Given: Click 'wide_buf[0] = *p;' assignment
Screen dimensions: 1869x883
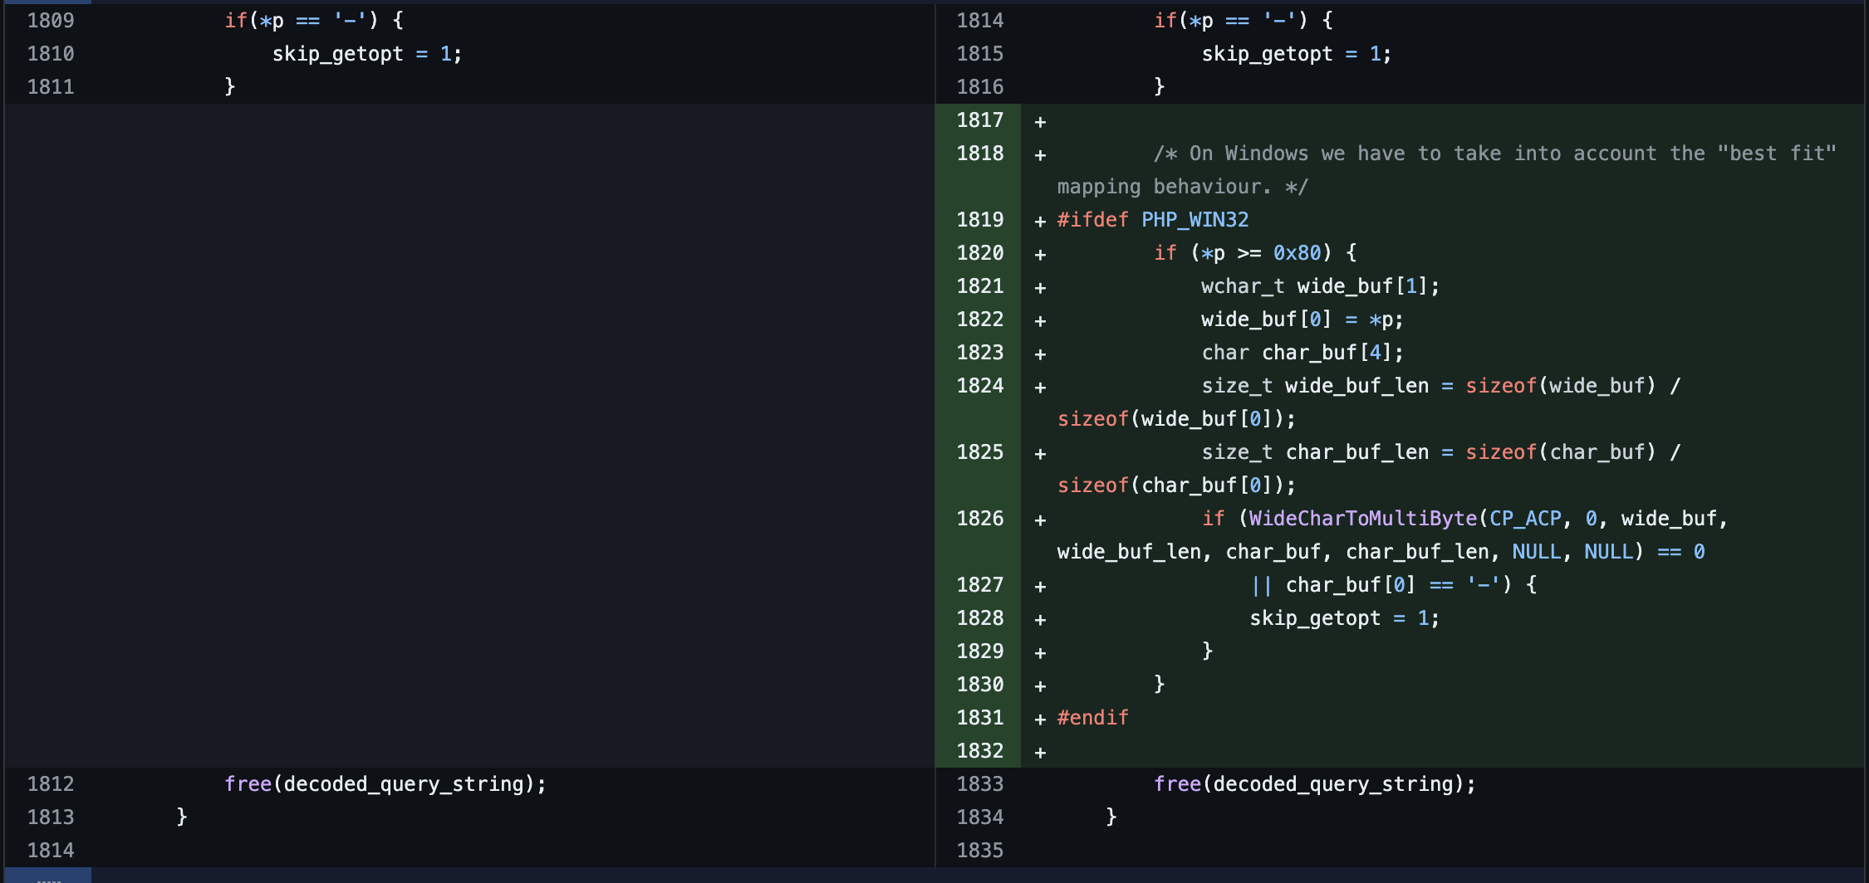Looking at the screenshot, I should (x=1302, y=320).
